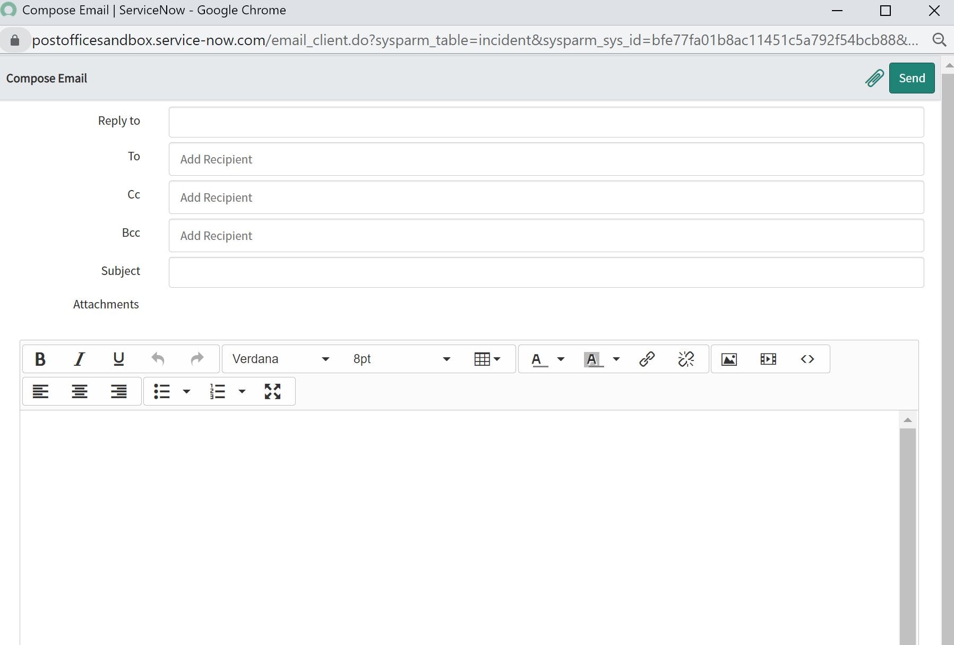954x645 pixels.
Task: Attach a file using the paperclip icon
Action: [x=874, y=78]
